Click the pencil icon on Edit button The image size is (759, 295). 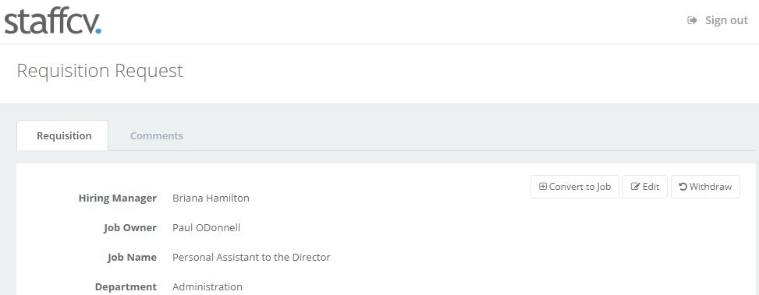(636, 187)
